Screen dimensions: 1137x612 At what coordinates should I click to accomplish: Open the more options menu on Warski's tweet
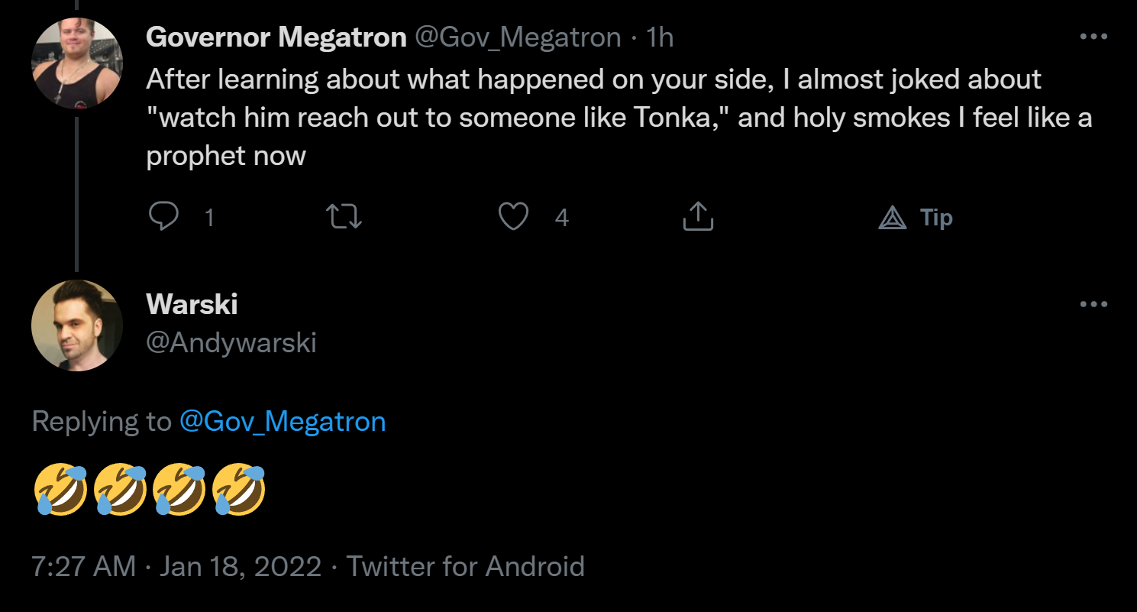[x=1093, y=304]
